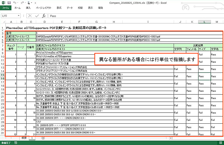Select row 15 header
Image resolution: width=224 pixels, height=145 pixels.
[2, 75]
